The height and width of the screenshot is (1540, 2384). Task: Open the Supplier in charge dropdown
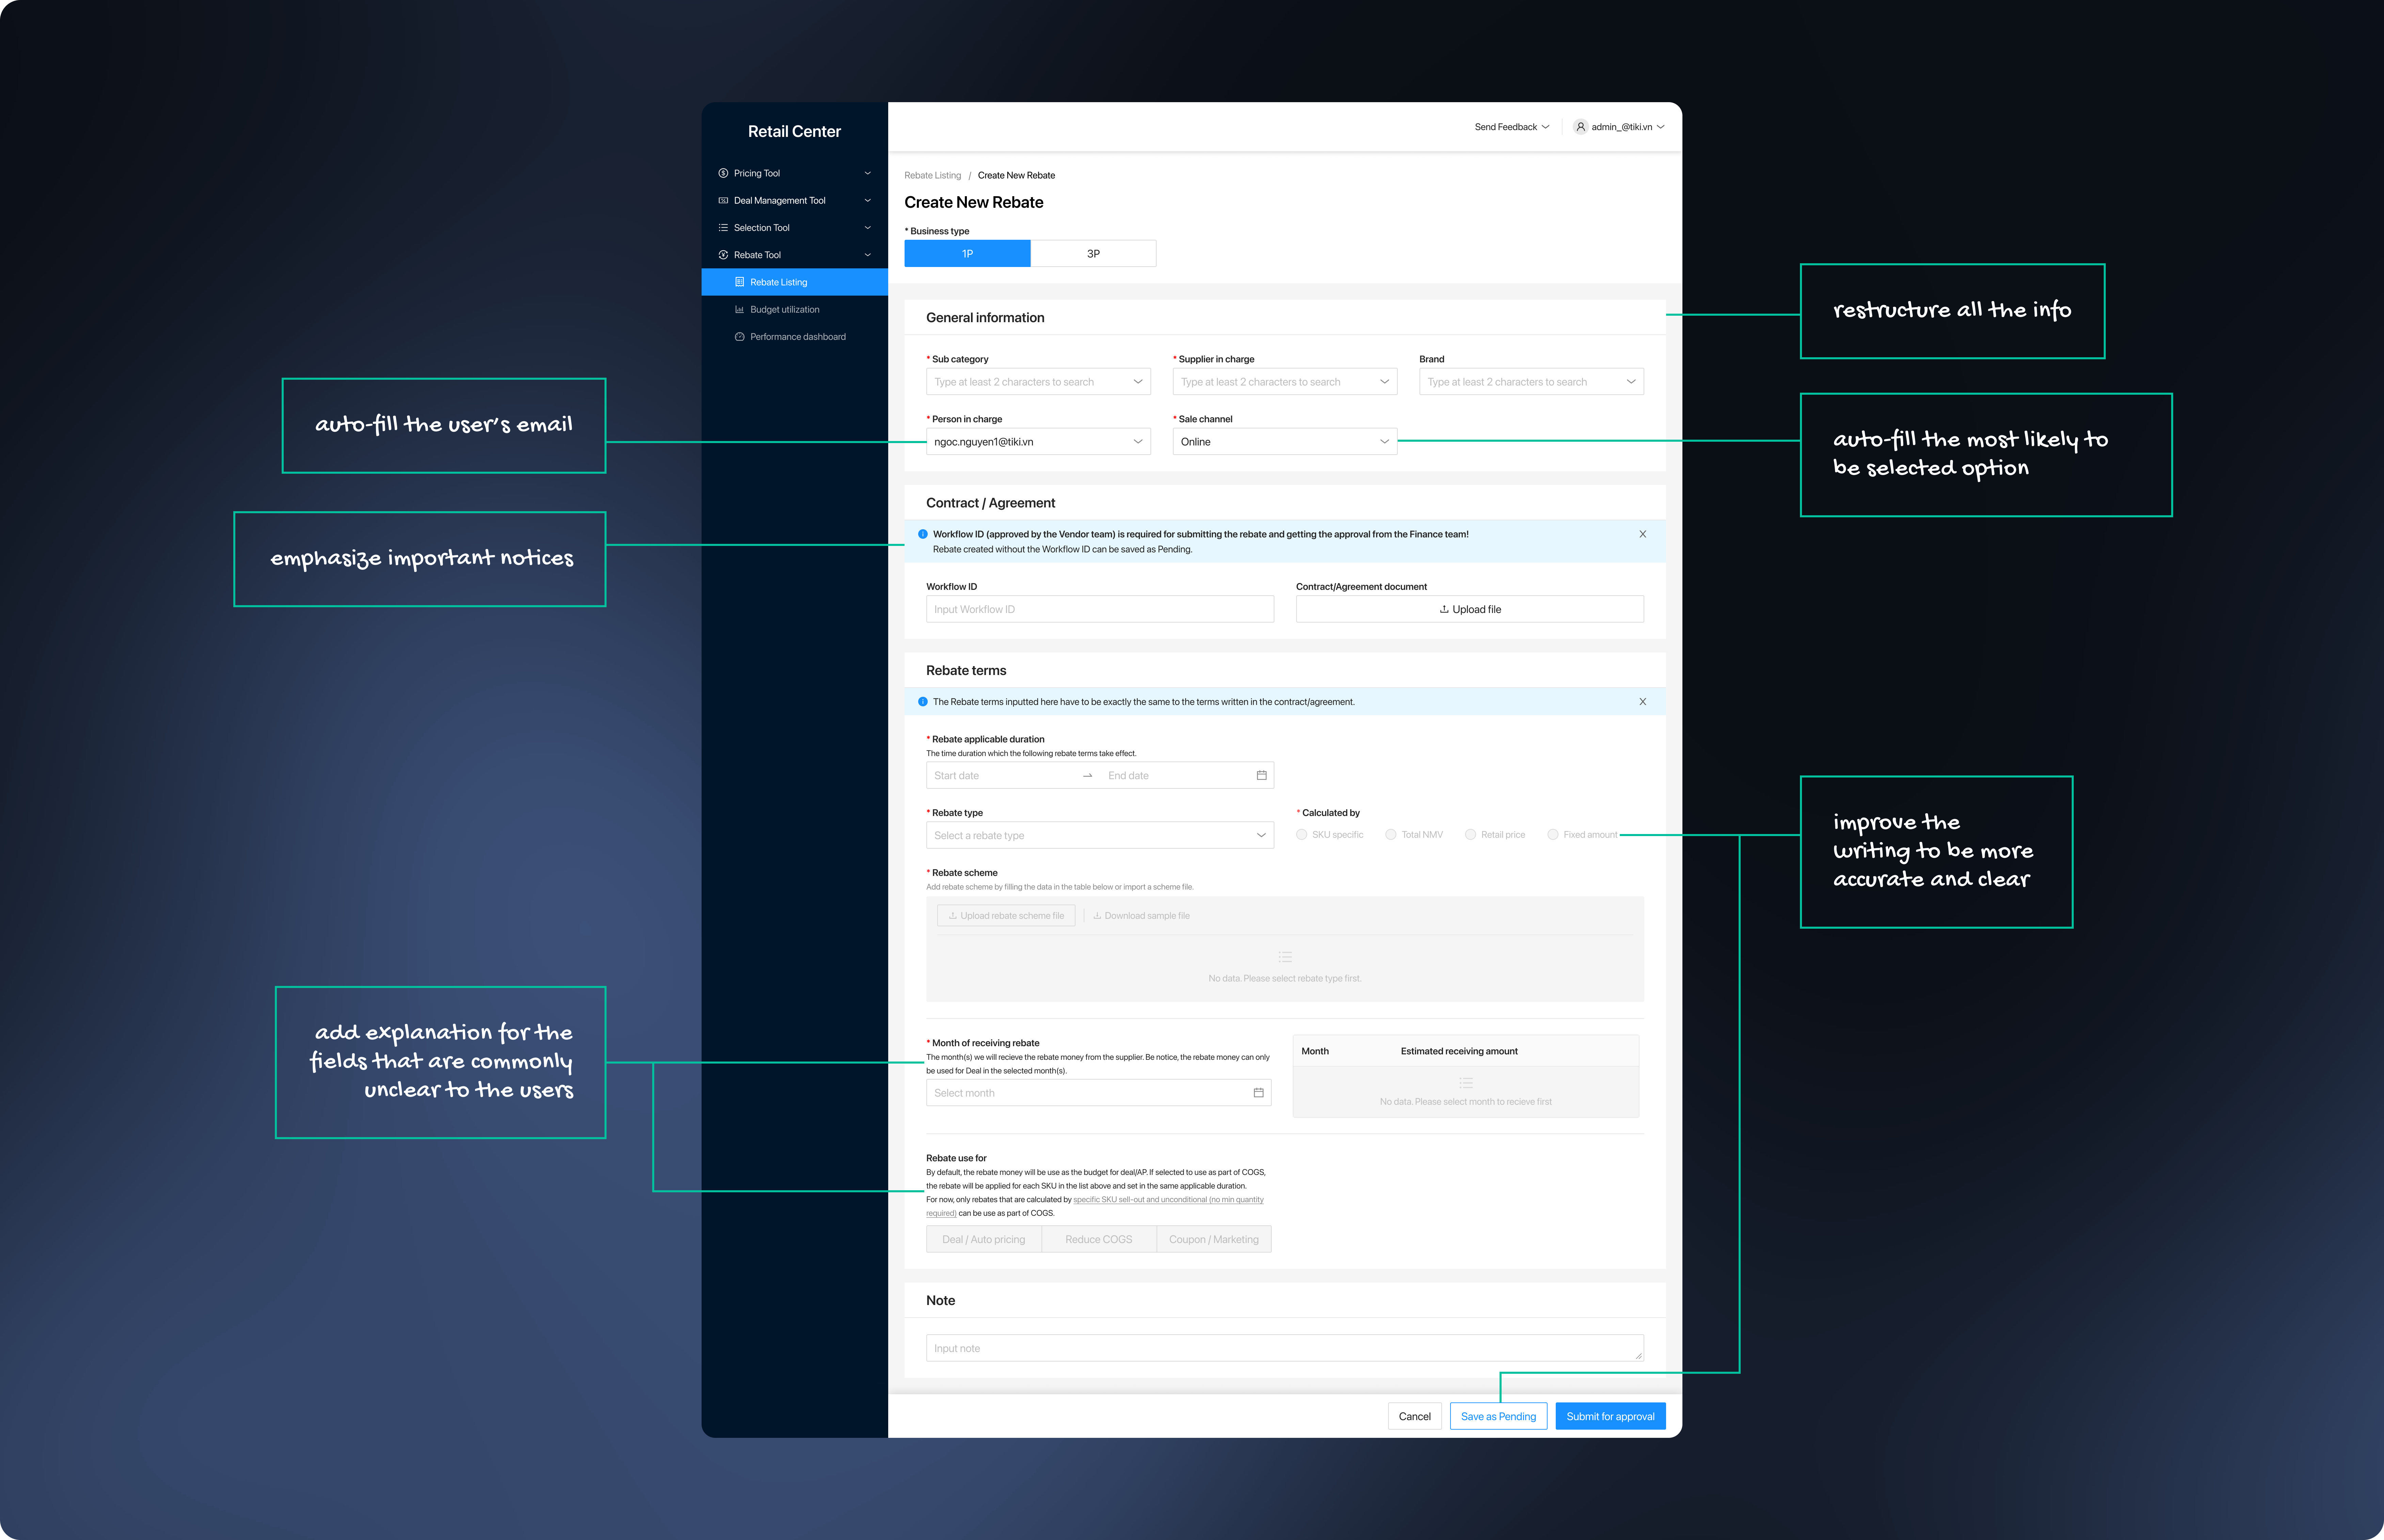[1285, 382]
